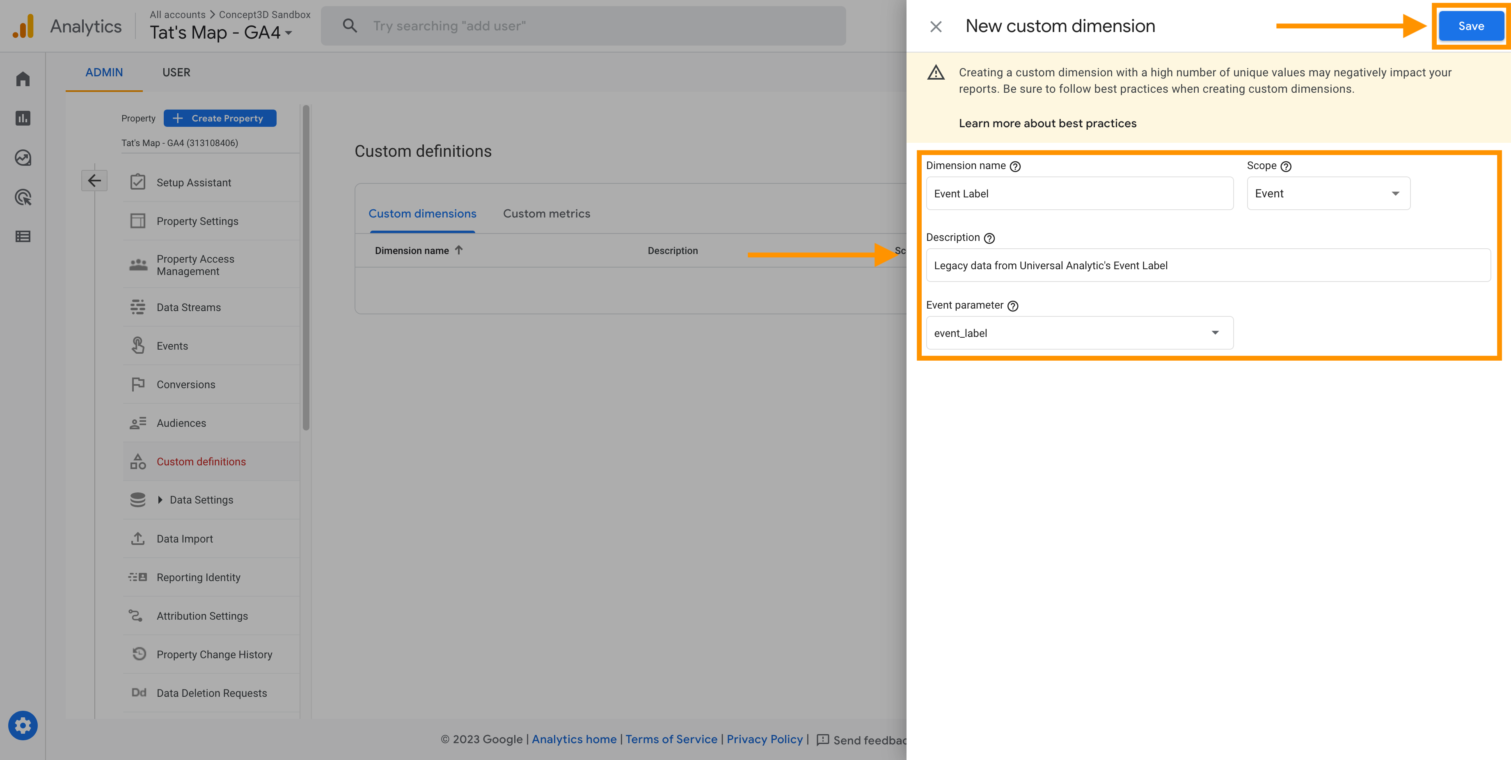
Task: Click the Create Property button
Action: [x=220, y=118]
